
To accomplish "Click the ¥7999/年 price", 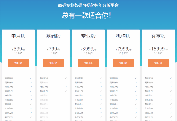I will tap(124, 49).
